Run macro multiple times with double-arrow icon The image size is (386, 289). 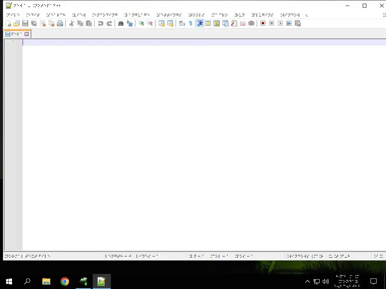[289, 23]
